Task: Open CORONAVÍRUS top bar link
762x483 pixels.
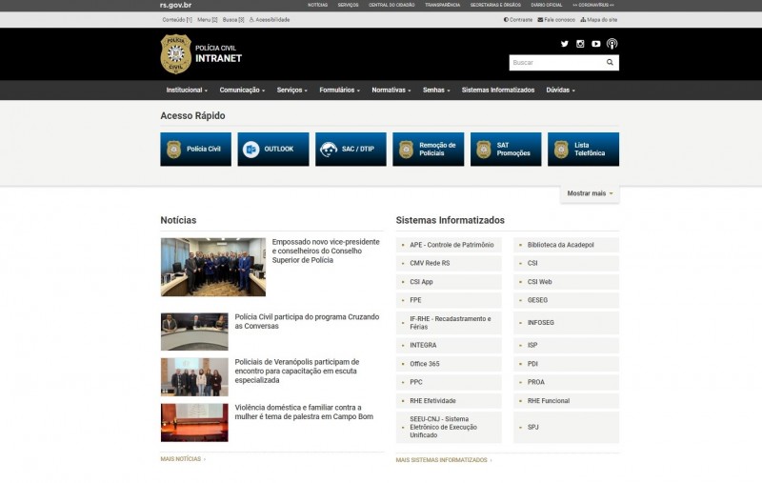Action: pyautogui.click(x=593, y=5)
